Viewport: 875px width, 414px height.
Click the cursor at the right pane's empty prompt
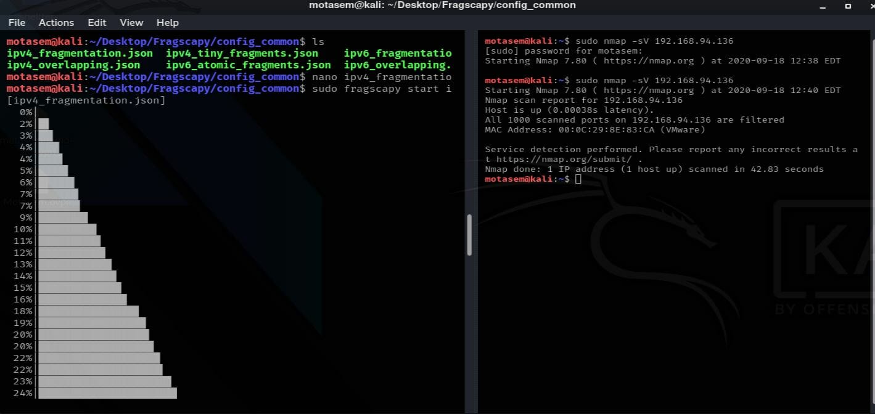(x=578, y=179)
